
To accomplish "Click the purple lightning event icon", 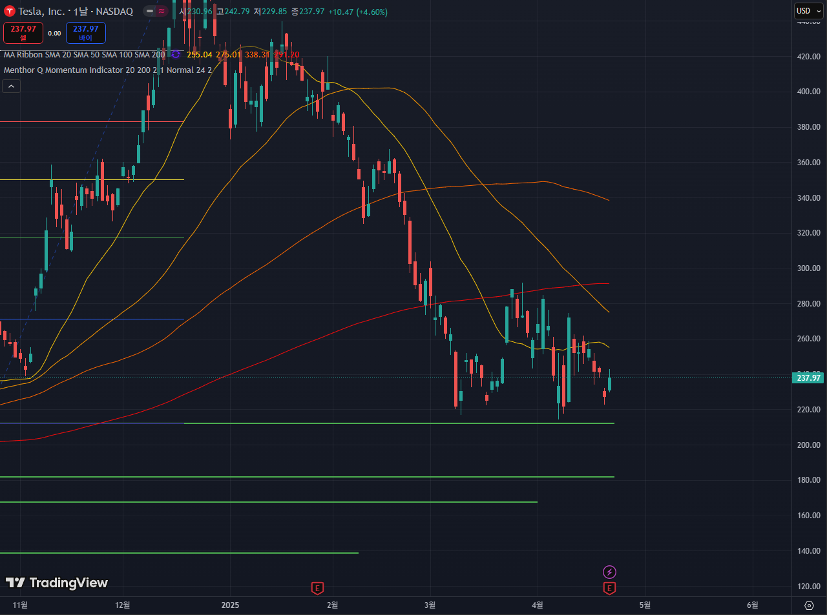I will click(609, 572).
